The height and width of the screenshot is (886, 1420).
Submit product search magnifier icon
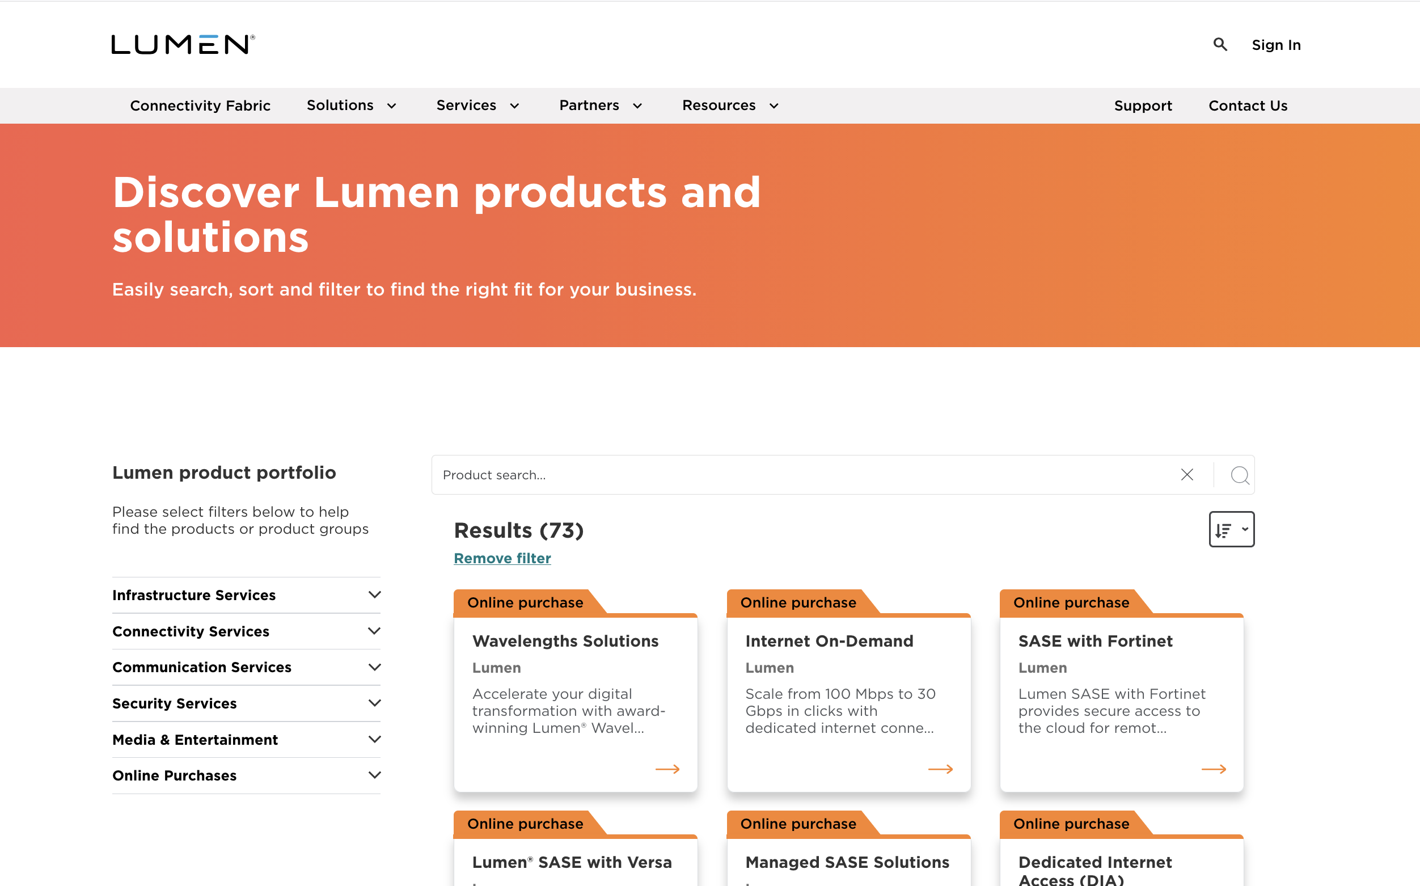pos(1240,475)
